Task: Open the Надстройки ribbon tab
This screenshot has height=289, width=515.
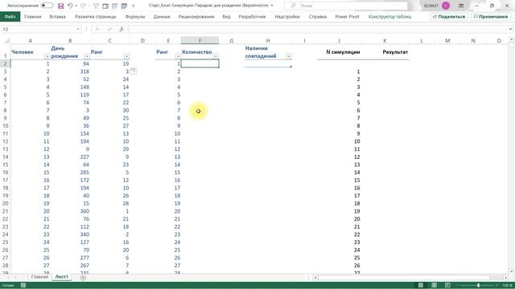Action: tap(287, 17)
